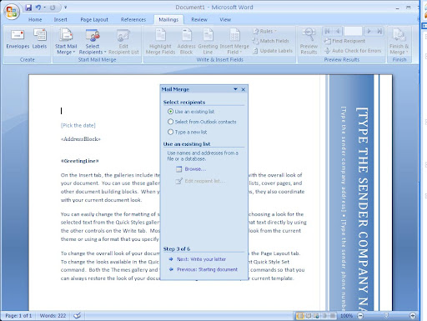Image resolution: width=427 pixels, height=321 pixels.
Task: Click the zoom out minus icon
Action: [360, 315]
